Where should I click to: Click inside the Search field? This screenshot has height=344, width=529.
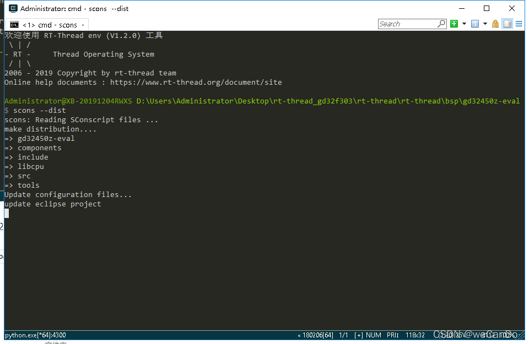[x=408, y=24]
